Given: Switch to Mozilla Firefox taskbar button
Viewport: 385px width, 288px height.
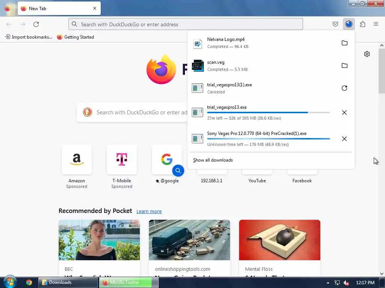Looking at the screenshot, I should [129, 282].
